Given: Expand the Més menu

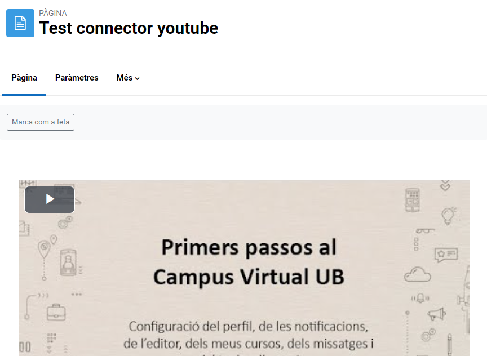Looking at the screenshot, I should point(128,78).
